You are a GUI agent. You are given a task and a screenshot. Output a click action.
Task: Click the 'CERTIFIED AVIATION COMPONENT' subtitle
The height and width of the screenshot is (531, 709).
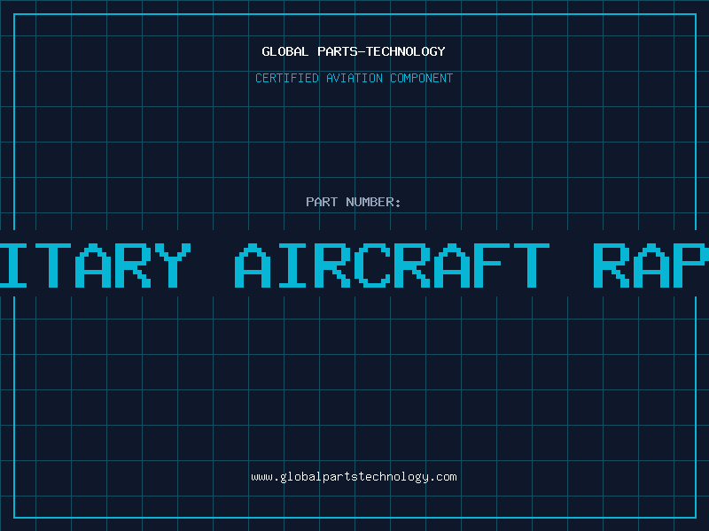tap(354, 78)
